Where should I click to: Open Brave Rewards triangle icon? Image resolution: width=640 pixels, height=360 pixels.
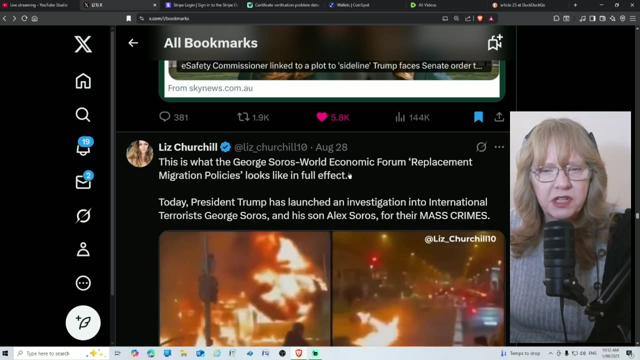(x=491, y=18)
